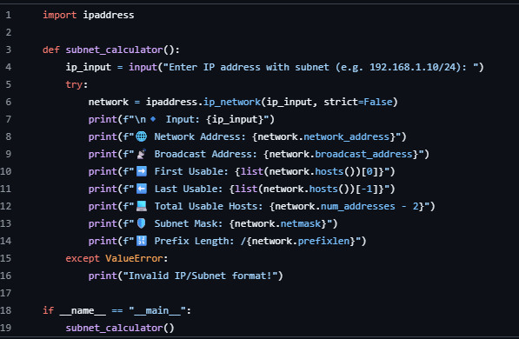The width and height of the screenshot is (519, 339).
Task: Click 'hosts' method on line 10
Action: click(329, 171)
